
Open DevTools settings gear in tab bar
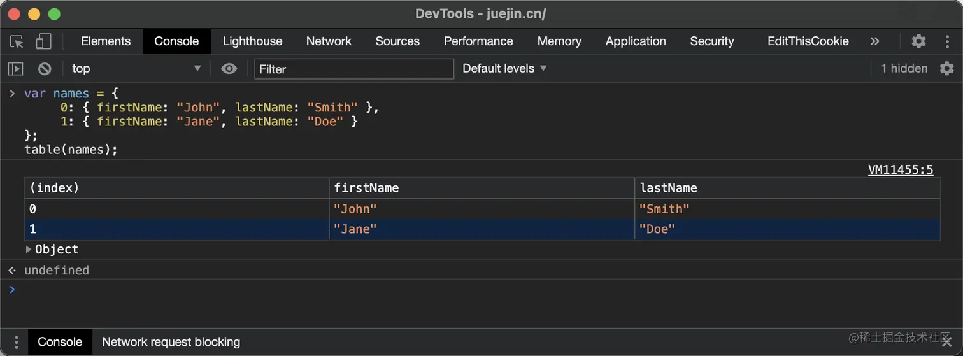[x=918, y=41]
